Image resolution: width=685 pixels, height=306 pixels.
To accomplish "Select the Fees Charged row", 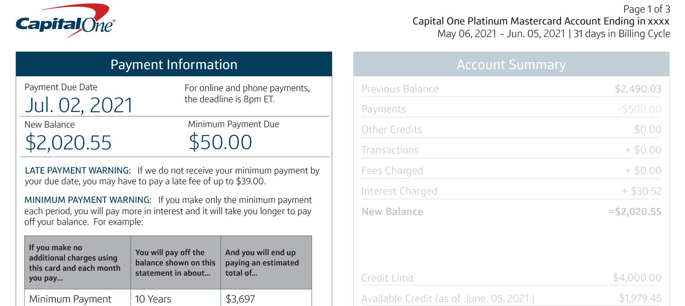I will click(511, 170).
